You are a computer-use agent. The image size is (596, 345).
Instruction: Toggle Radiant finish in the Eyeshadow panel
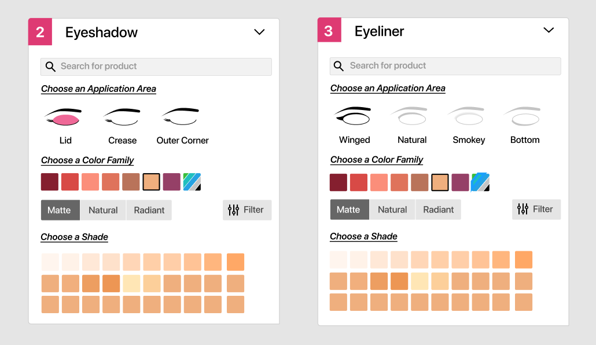tap(149, 210)
